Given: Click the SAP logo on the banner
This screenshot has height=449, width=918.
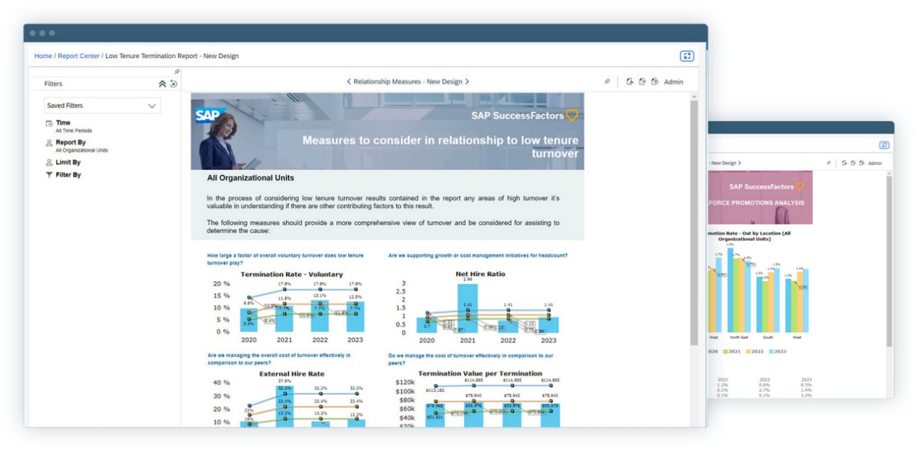Looking at the screenshot, I should (x=210, y=116).
